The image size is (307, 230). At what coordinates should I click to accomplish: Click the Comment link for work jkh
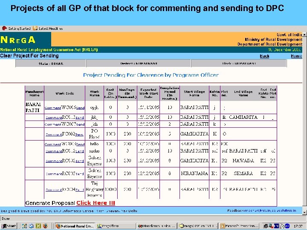click(53, 124)
